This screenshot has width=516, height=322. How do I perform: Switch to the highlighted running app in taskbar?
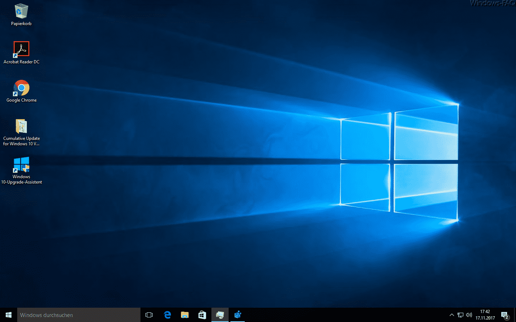(x=220, y=315)
